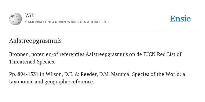Select the "Wiki" source name
This screenshot has width=205, height=102.
(x=30, y=15)
